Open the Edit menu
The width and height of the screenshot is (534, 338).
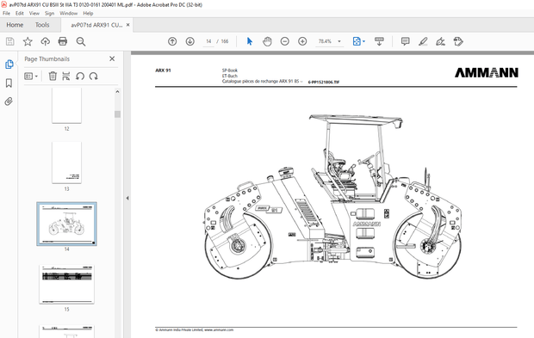click(20, 13)
